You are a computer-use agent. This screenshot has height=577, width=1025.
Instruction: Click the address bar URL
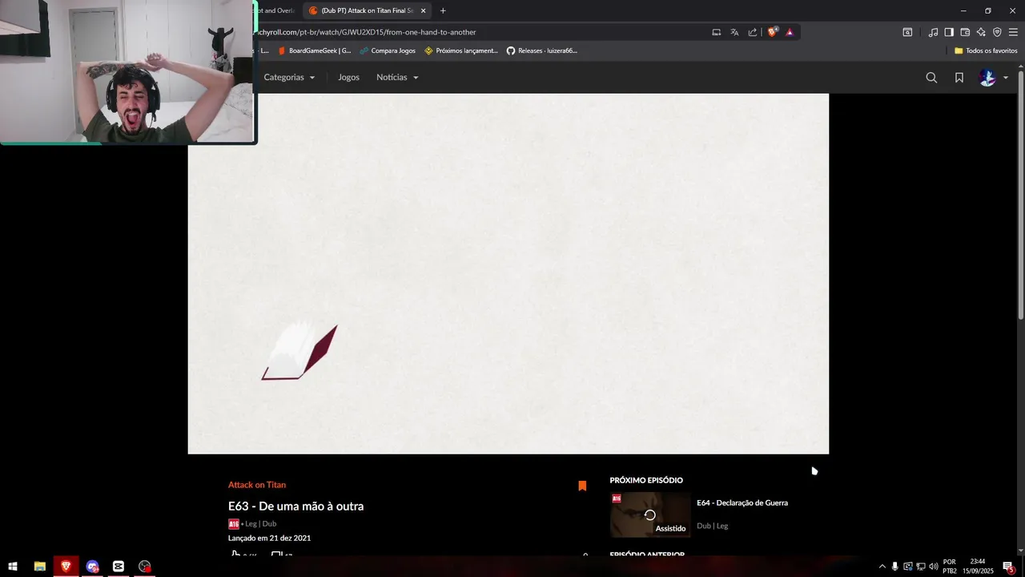tap(365, 32)
